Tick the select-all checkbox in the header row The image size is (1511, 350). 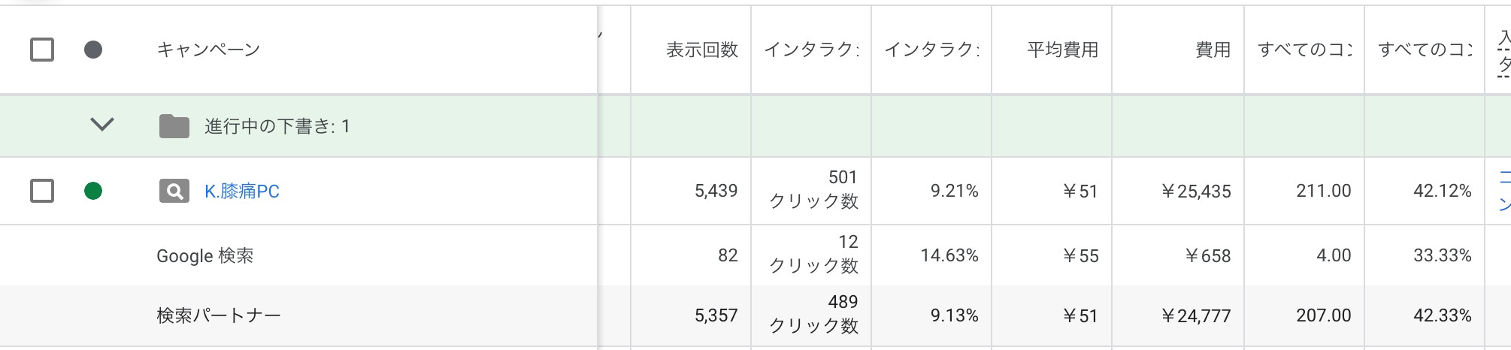point(42,50)
